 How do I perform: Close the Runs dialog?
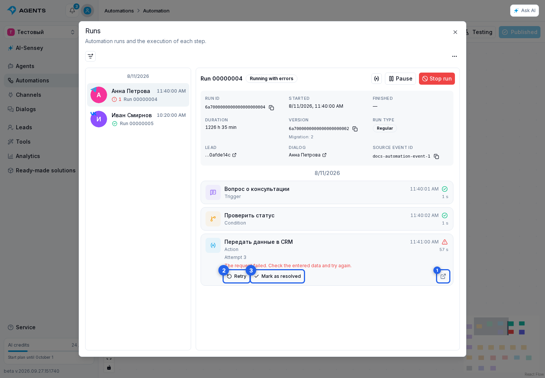pos(455,32)
